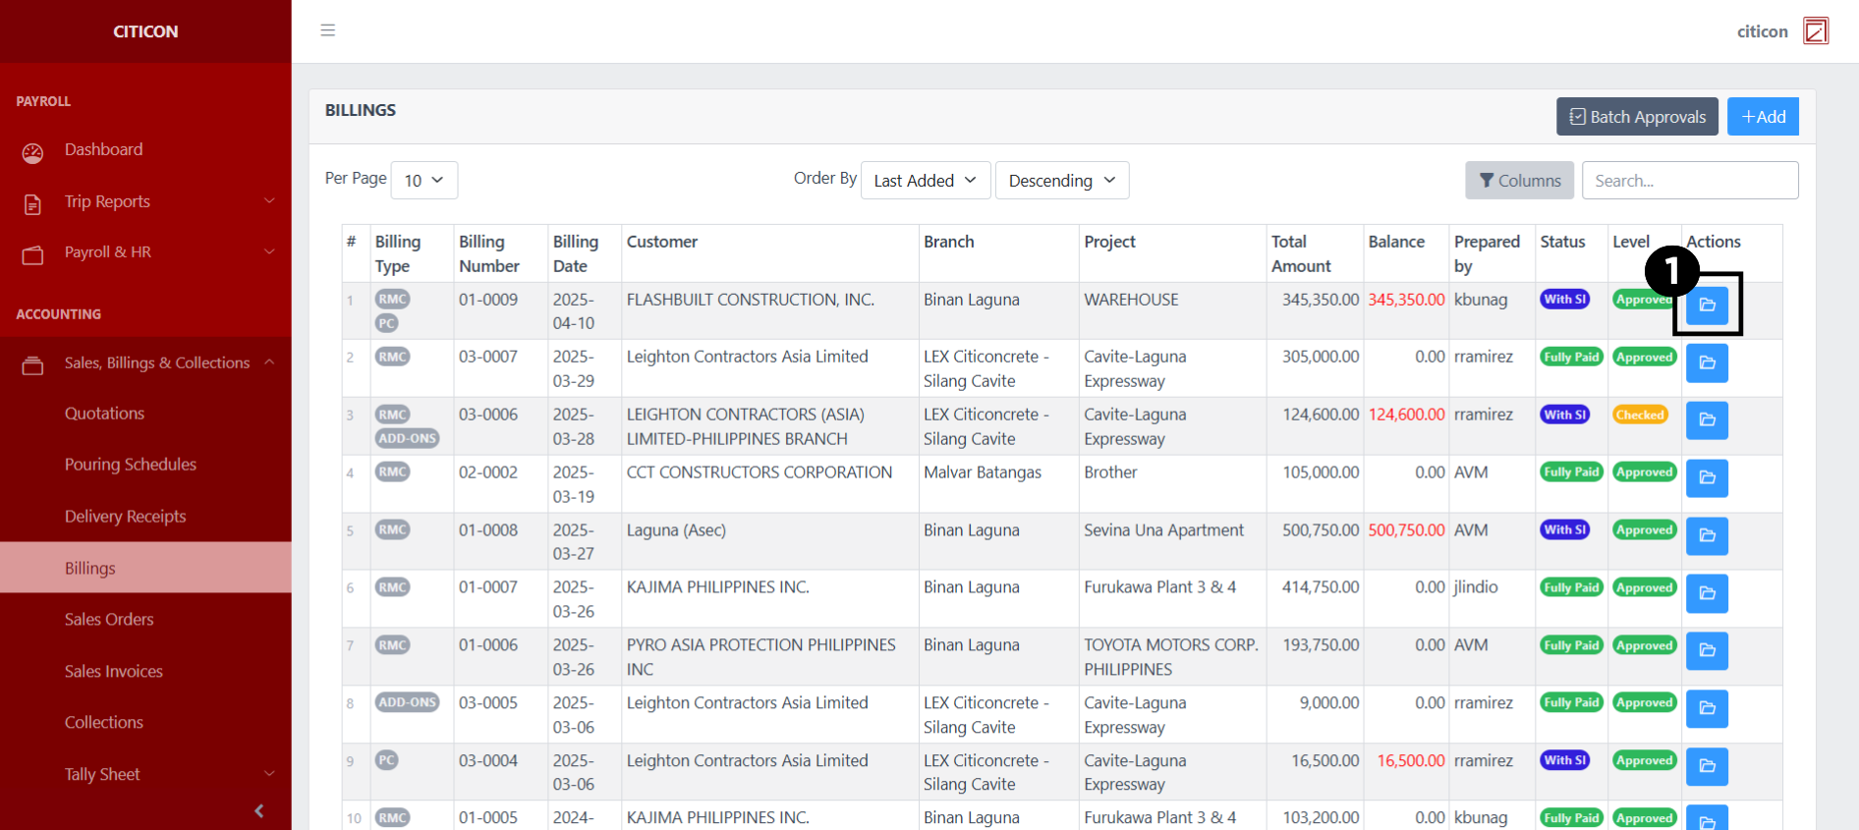
Task: Open folder action for billing 01-0007
Action: click(x=1707, y=593)
